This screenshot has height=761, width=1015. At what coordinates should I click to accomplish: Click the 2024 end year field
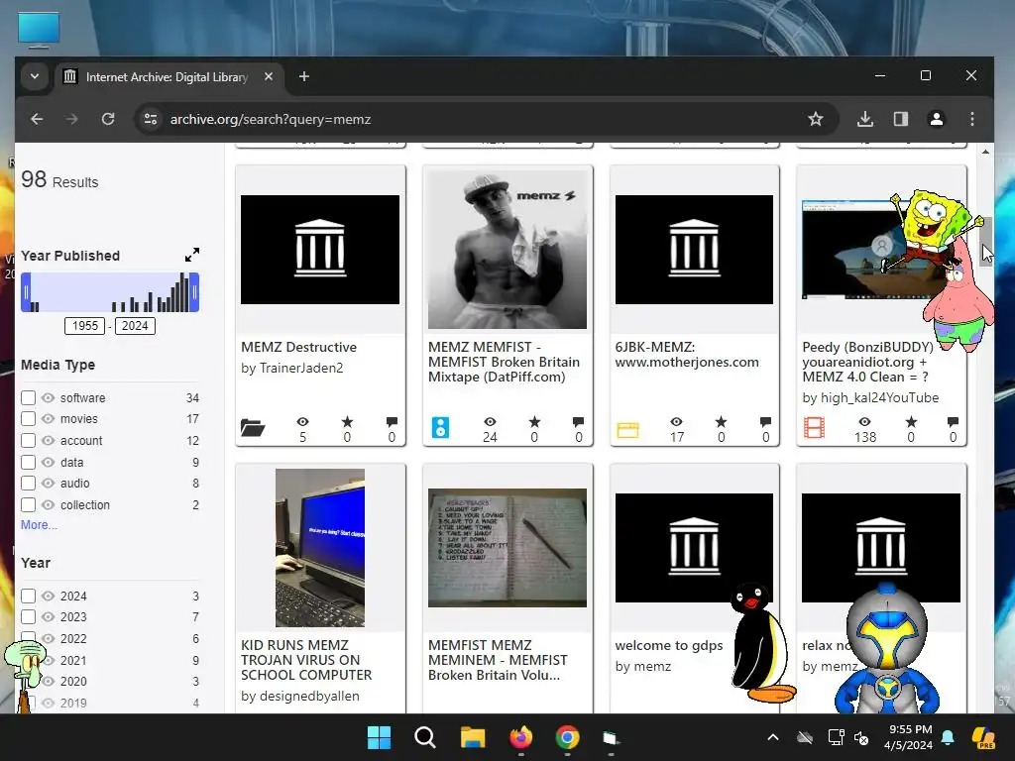(135, 325)
